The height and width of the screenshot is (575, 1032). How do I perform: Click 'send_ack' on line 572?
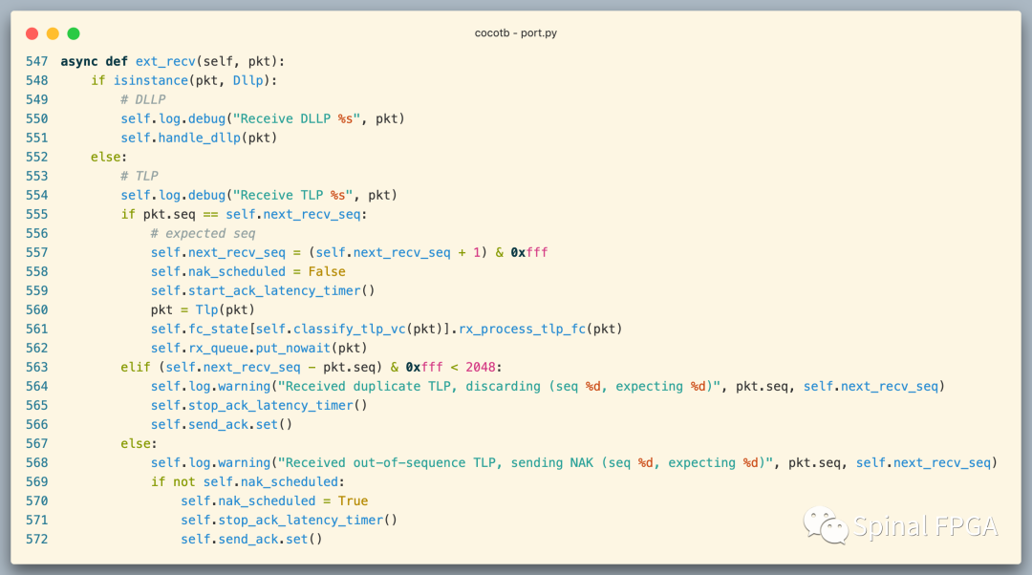click(248, 538)
